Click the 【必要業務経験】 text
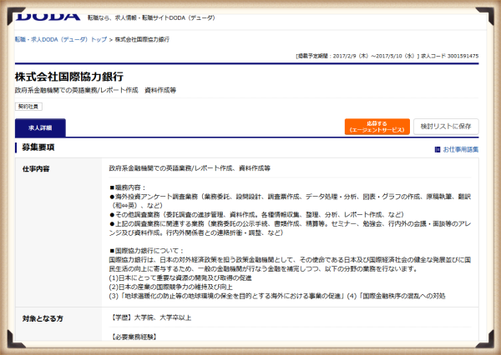This screenshot has height=355, width=501. click(133, 337)
